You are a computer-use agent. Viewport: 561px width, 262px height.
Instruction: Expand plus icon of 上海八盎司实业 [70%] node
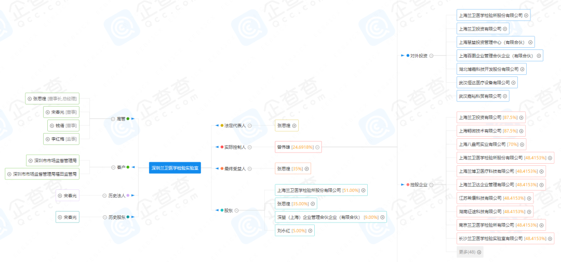522,145
